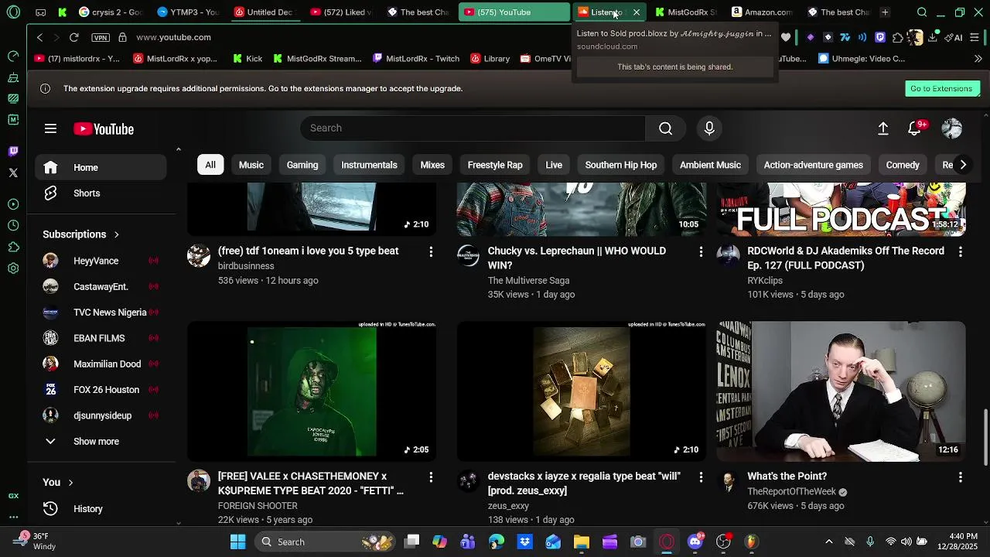Open YouTube notifications bell
This screenshot has height=557, width=990.
(x=914, y=128)
